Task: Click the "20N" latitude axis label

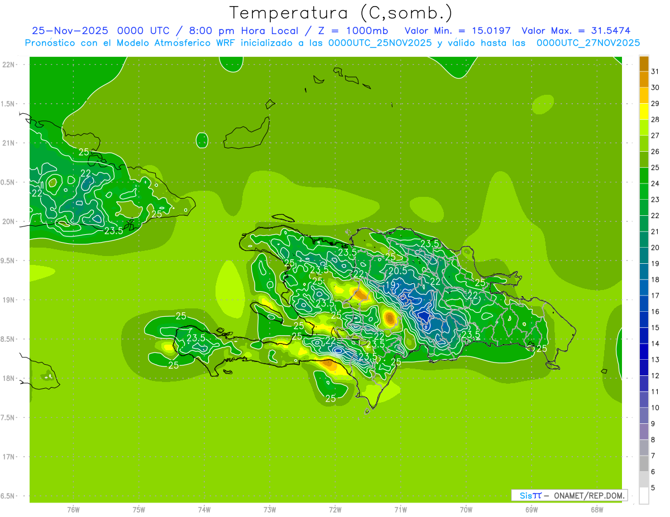Action: click(8, 221)
